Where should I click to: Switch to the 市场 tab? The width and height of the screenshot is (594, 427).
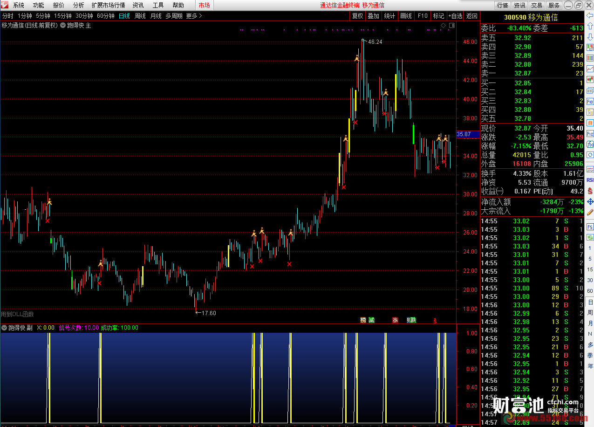point(204,5)
